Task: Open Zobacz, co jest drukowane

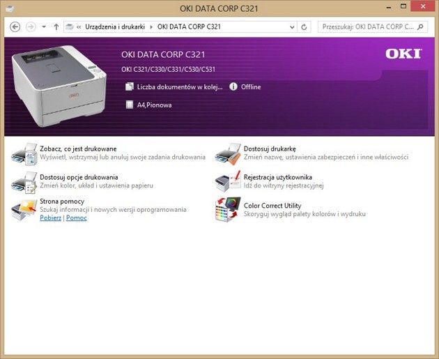Action: [78, 148]
